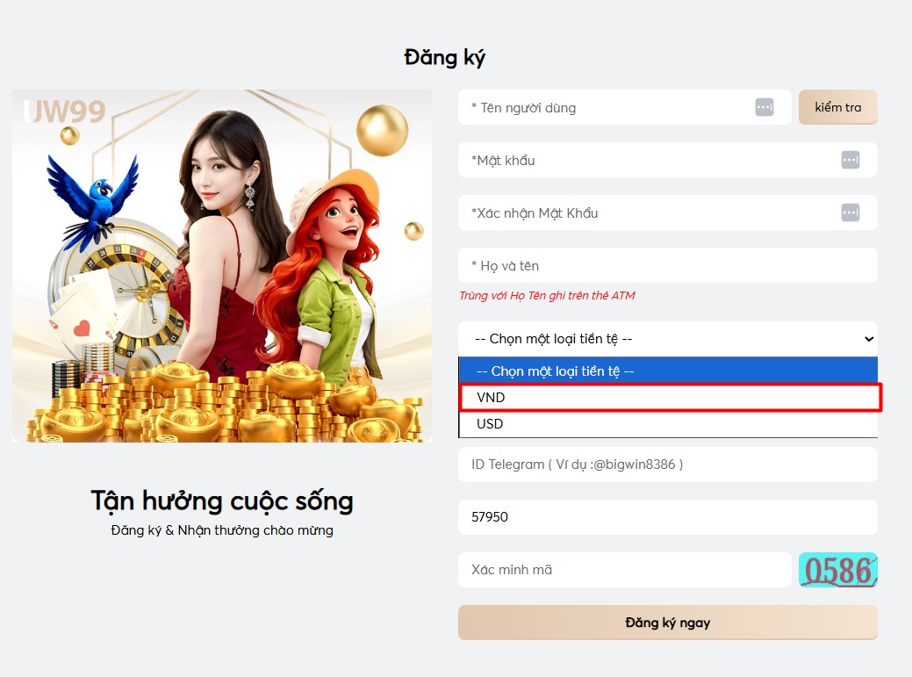Click the field containing 57950

[x=668, y=517]
